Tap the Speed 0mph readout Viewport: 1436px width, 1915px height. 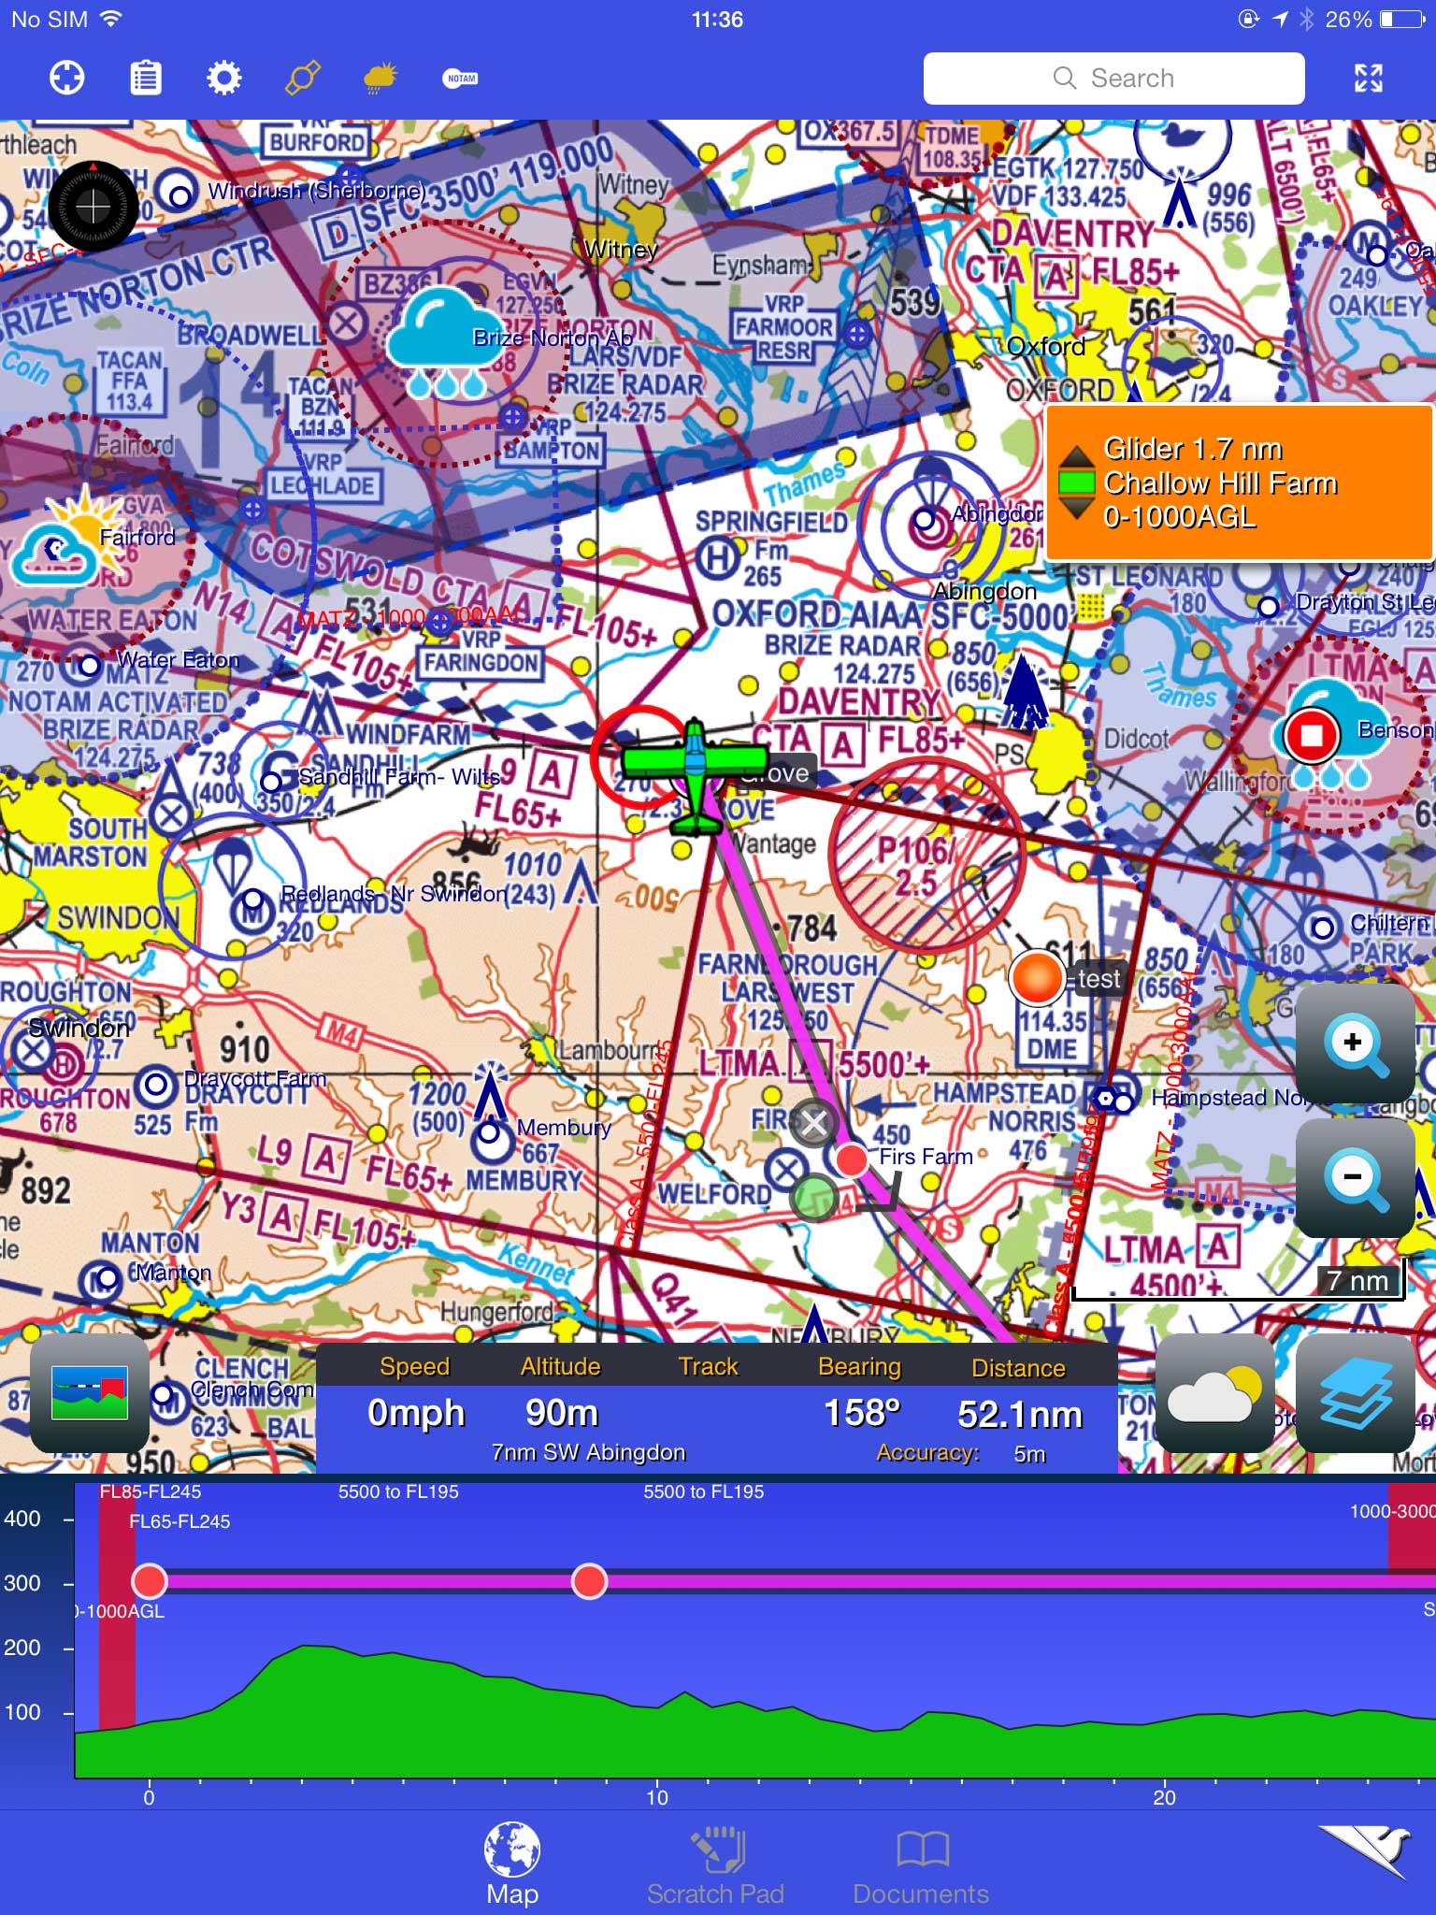[416, 1413]
